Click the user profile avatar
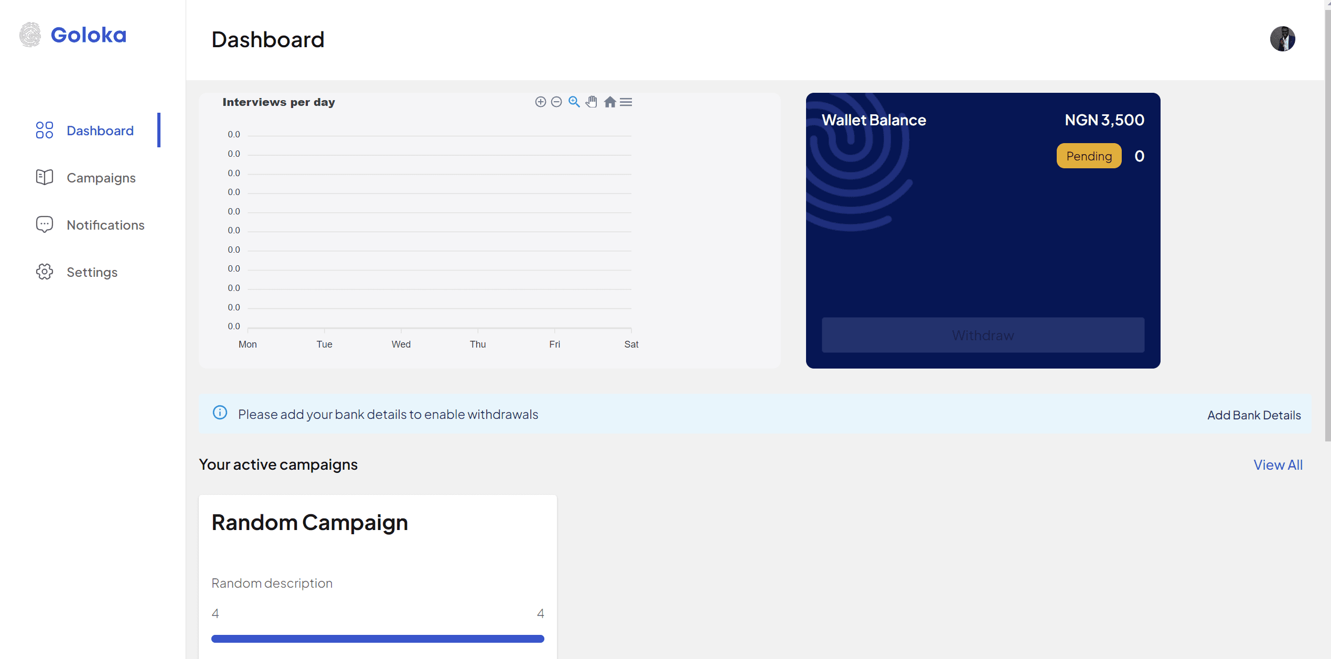Viewport: 1331px width, 659px height. (x=1282, y=39)
